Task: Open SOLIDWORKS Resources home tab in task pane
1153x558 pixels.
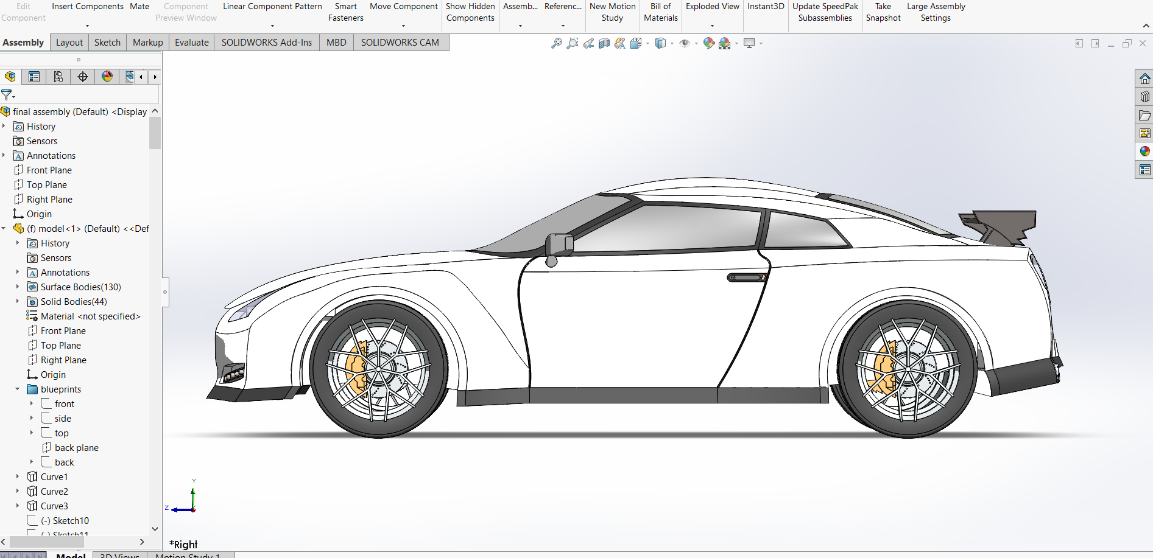Action: click(x=1144, y=78)
